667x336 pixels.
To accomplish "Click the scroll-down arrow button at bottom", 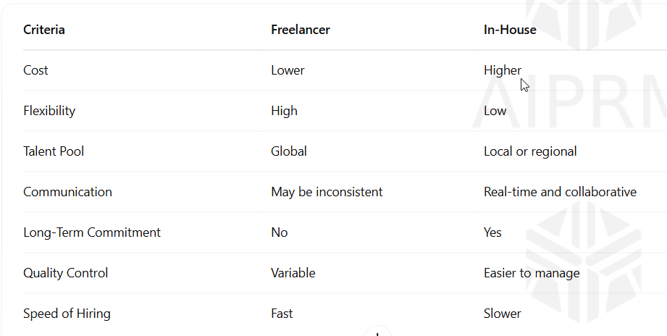I will pyautogui.click(x=378, y=332).
